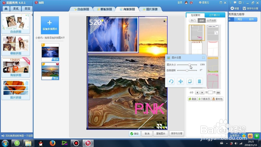Select the 新鲜 filter
Image resolution: width=261 pixels, height=147 pixels.
201,20
